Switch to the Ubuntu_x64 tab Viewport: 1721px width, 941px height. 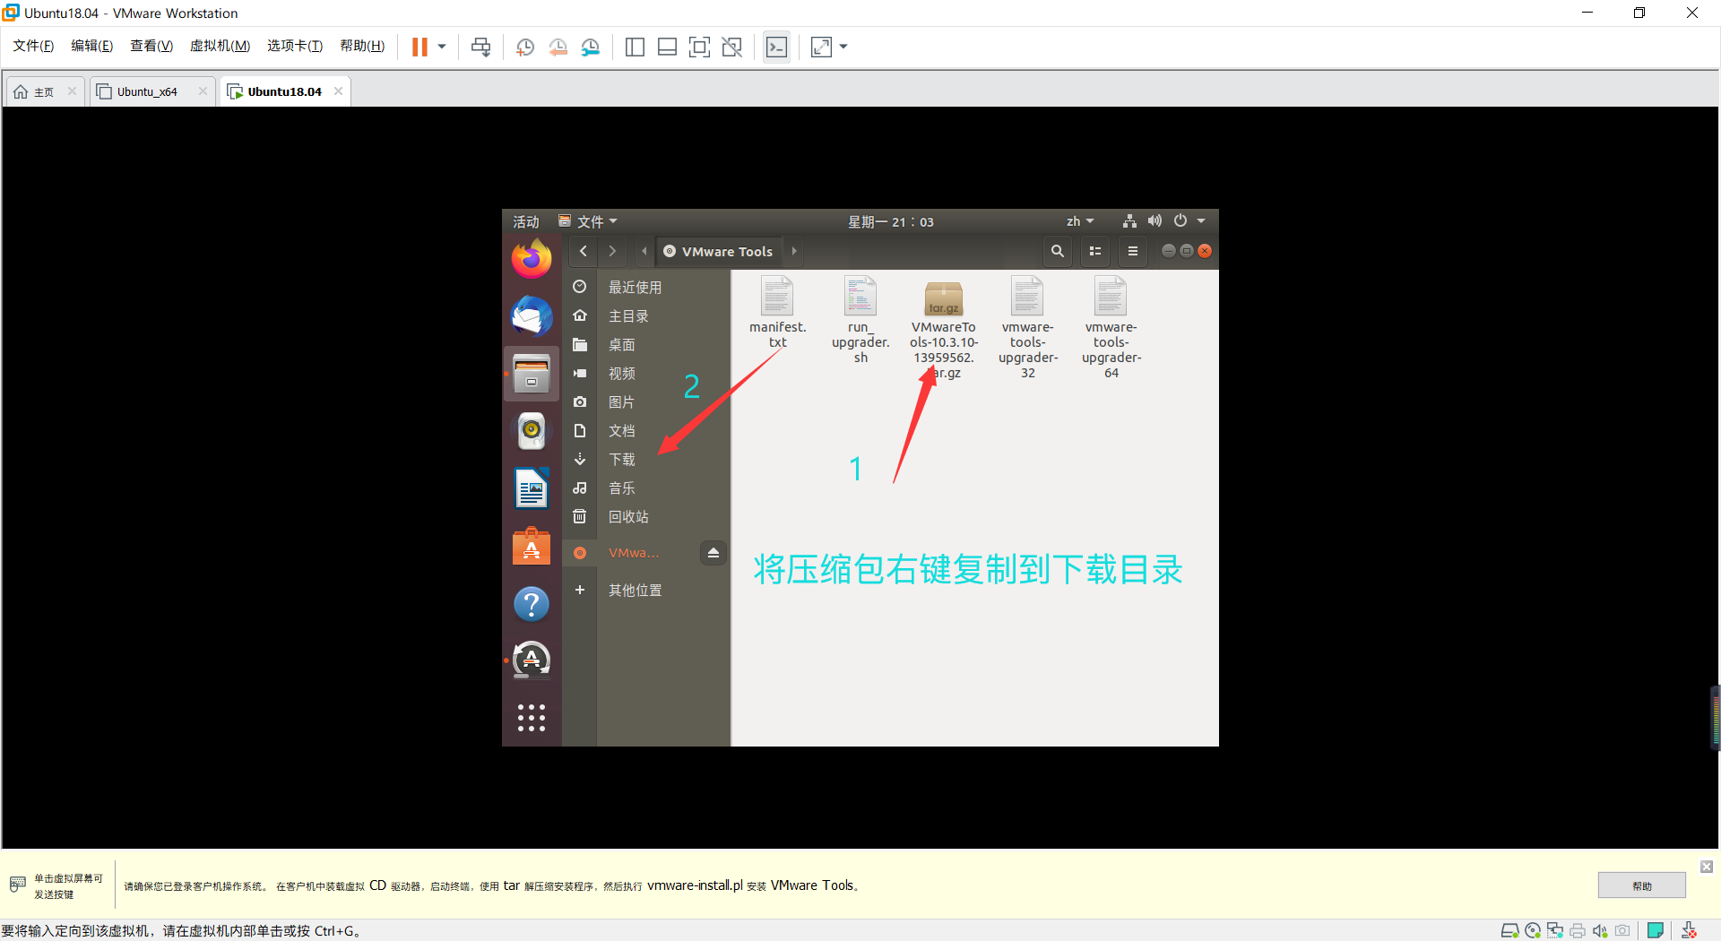[x=146, y=91]
